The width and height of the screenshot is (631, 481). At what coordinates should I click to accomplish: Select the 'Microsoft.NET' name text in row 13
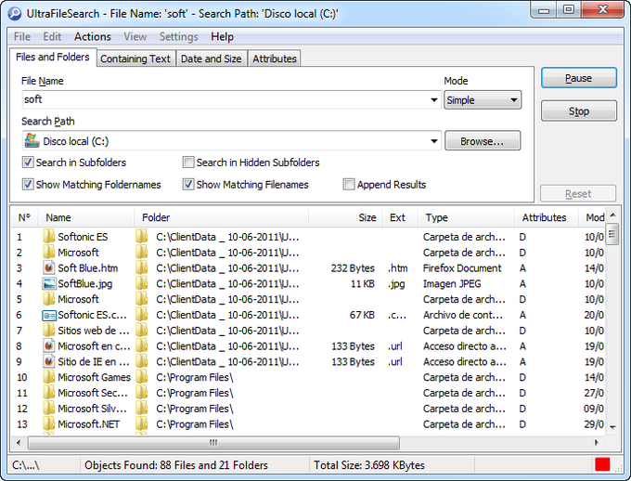tap(88, 423)
